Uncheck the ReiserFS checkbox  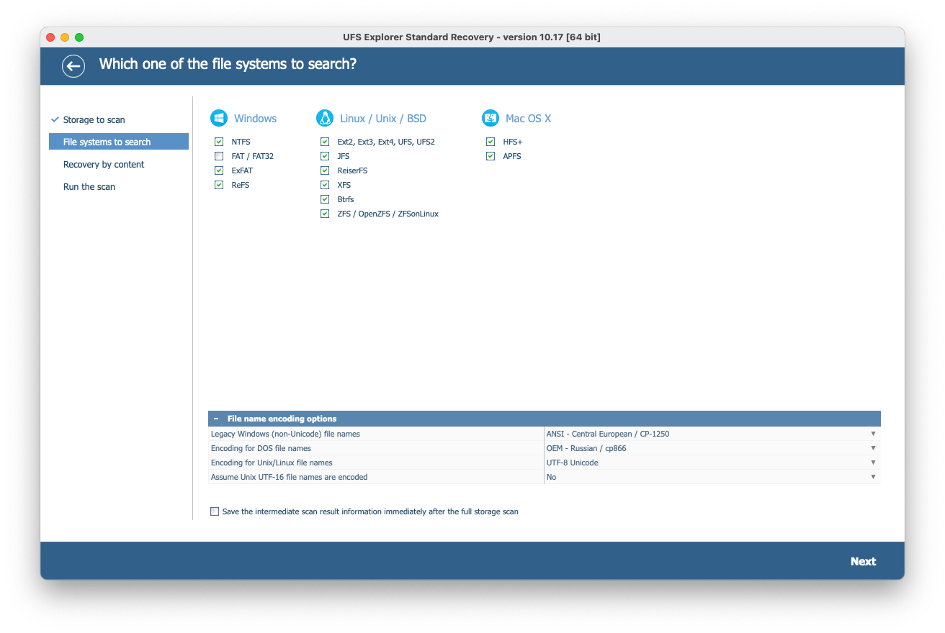(x=325, y=170)
